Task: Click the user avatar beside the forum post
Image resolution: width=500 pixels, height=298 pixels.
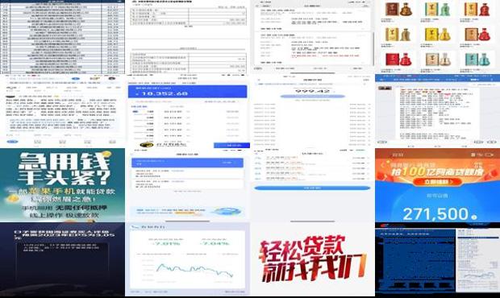Action: click(385, 88)
